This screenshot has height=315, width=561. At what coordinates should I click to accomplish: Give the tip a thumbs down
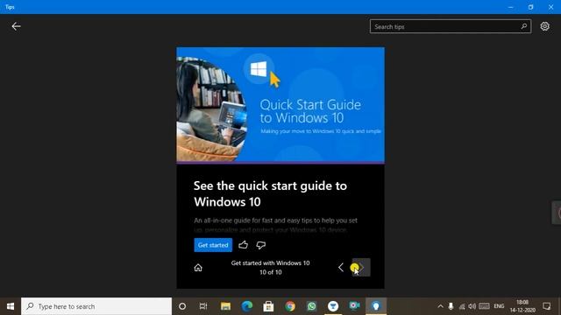[261, 245]
